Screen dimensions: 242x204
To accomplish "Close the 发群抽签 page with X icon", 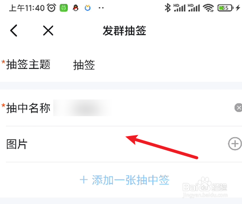I will tap(48, 30).
